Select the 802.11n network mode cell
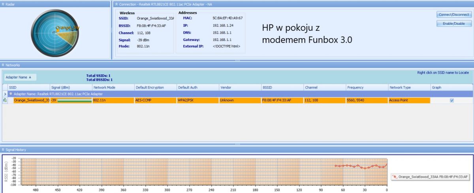 point(113,100)
